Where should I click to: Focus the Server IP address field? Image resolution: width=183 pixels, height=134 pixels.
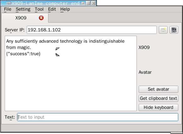pos(92,30)
